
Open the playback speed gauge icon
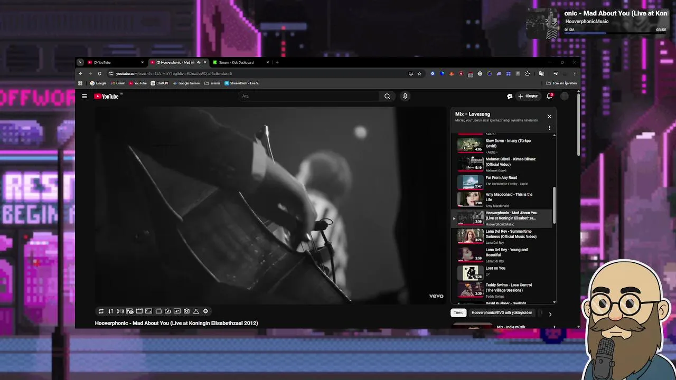point(167,311)
